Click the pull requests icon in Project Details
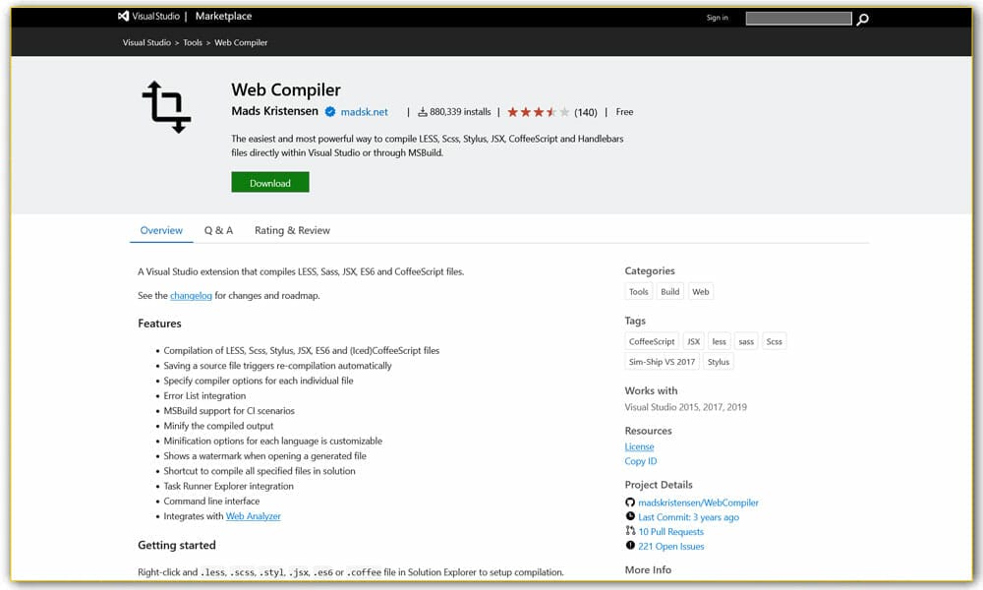Image resolution: width=983 pixels, height=590 pixels. (629, 531)
